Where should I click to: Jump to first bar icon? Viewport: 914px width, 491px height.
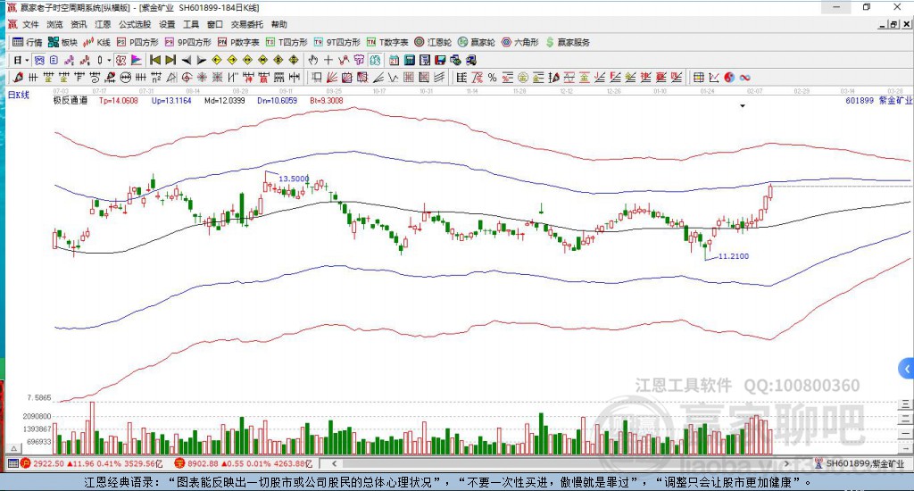155,60
